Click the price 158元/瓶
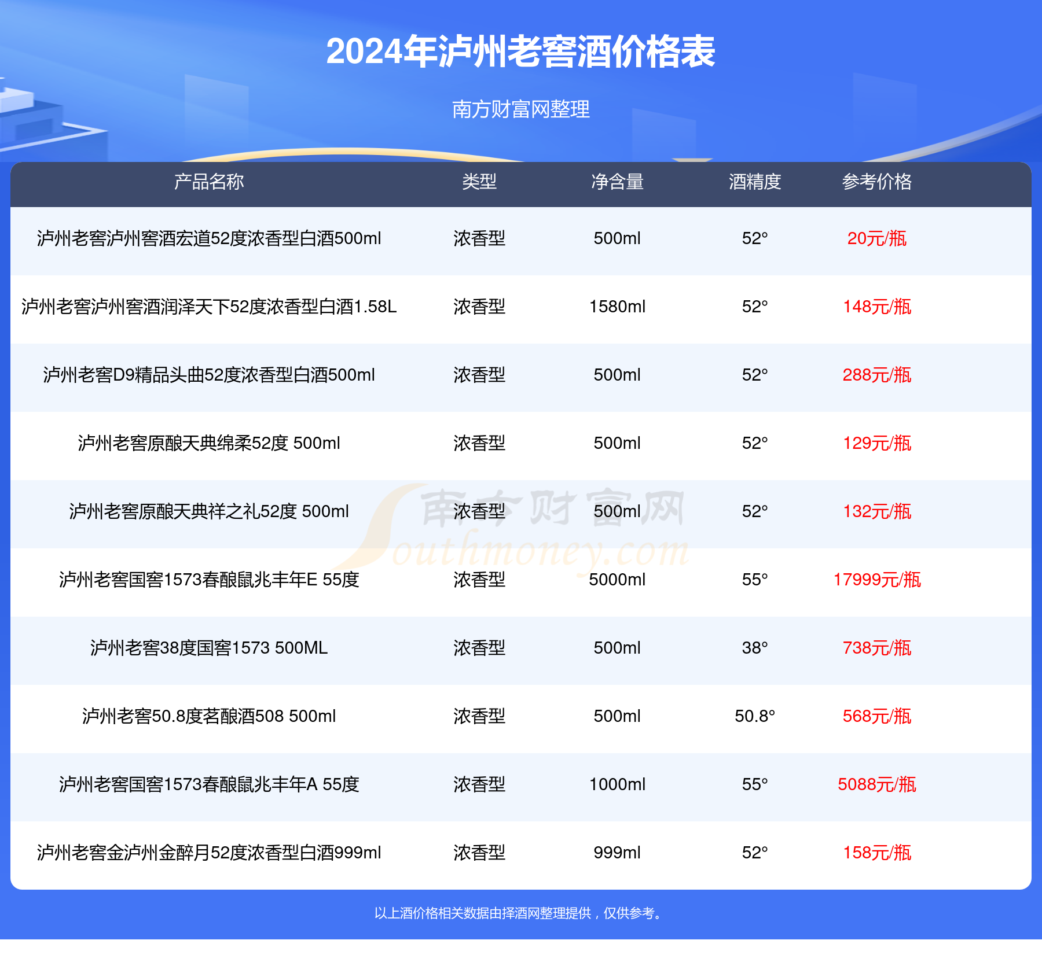Viewport: 1042px width, 966px height. (877, 853)
